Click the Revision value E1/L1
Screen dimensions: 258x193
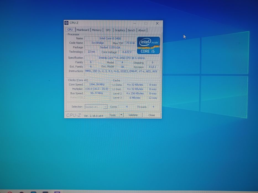point(153,67)
